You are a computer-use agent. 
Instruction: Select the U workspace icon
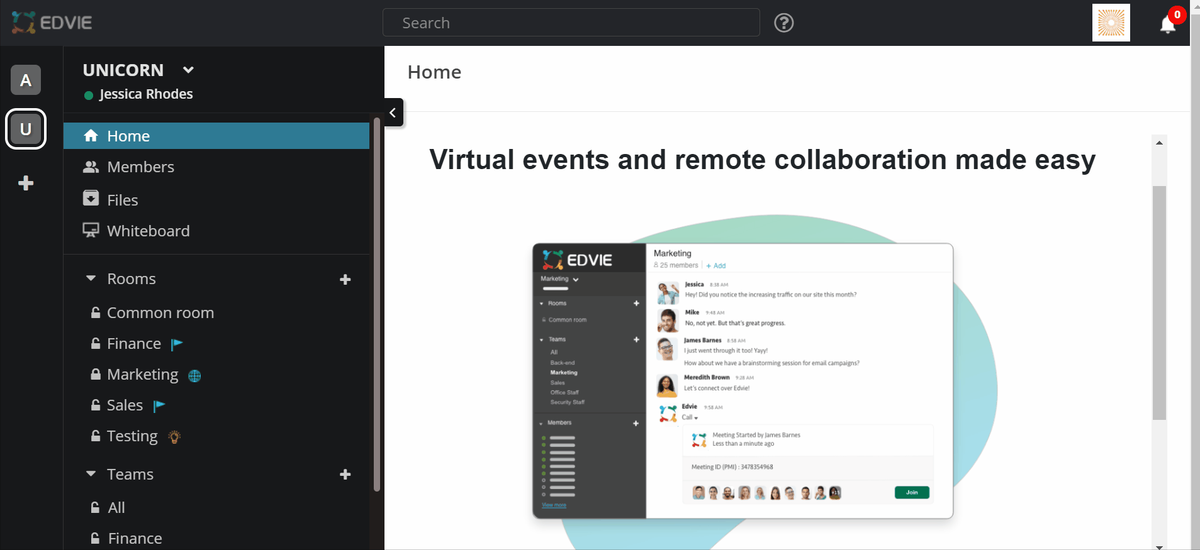(26, 129)
